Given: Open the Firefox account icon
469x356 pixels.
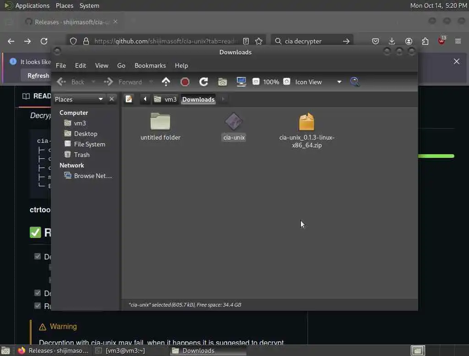Looking at the screenshot, I should click(409, 41).
